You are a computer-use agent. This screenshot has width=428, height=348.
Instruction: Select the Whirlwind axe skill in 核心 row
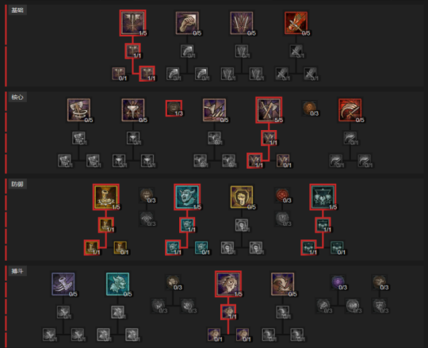(x=78, y=109)
